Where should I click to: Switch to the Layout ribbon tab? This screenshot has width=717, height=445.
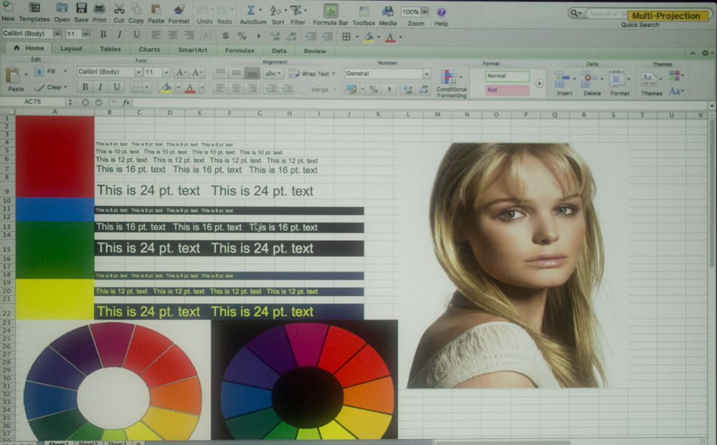coord(71,49)
